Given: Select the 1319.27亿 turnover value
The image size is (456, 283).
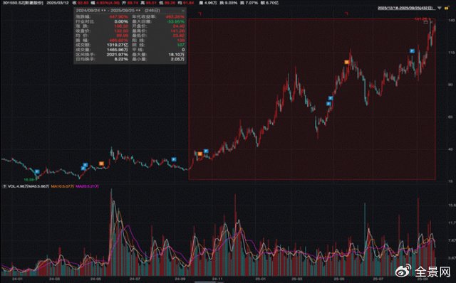Looking at the screenshot, I should (118, 45).
